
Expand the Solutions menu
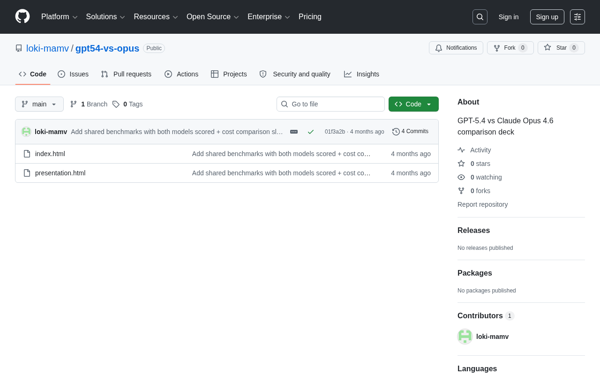point(105,17)
